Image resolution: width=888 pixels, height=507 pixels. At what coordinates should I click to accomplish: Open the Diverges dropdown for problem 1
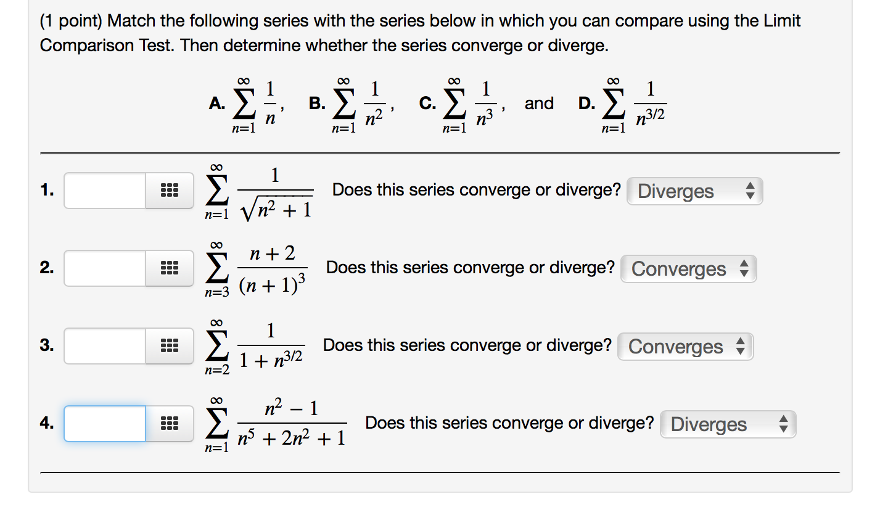pos(695,191)
